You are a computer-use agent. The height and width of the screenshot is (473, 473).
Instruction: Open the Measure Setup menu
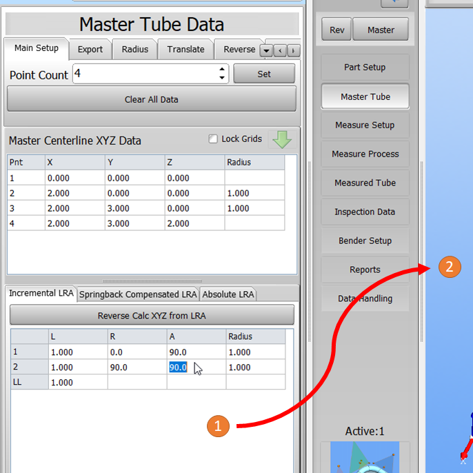tap(365, 125)
